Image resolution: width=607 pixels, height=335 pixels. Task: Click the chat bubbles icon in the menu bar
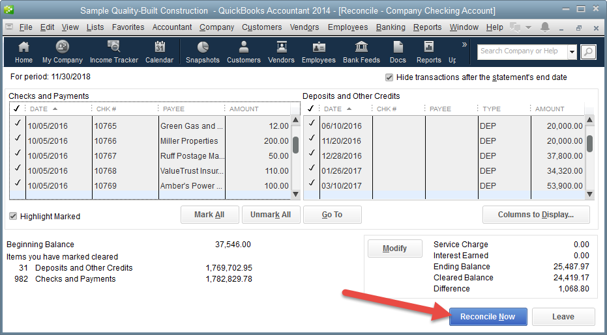click(515, 27)
